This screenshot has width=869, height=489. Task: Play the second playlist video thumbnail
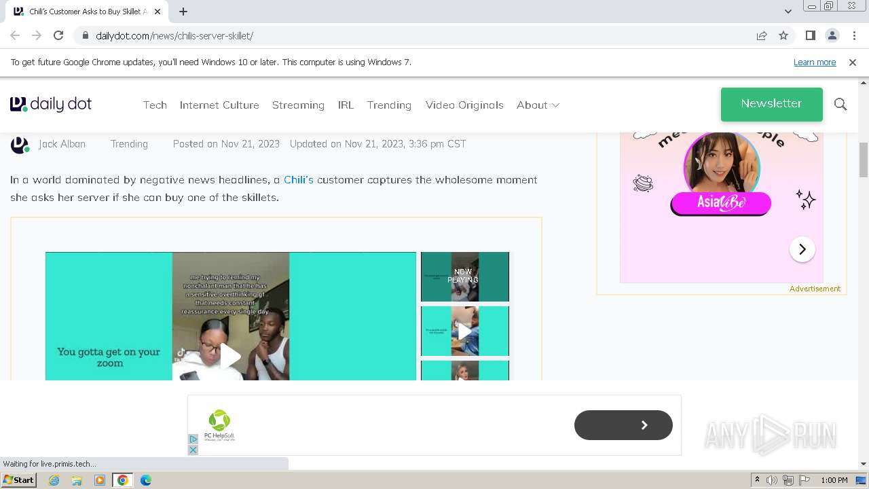coord(465,331)
